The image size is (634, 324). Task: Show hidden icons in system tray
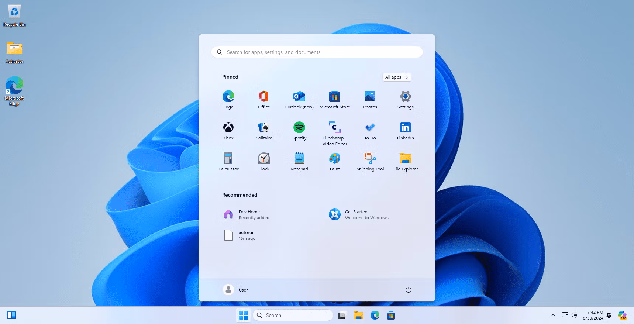coord(553,315)
